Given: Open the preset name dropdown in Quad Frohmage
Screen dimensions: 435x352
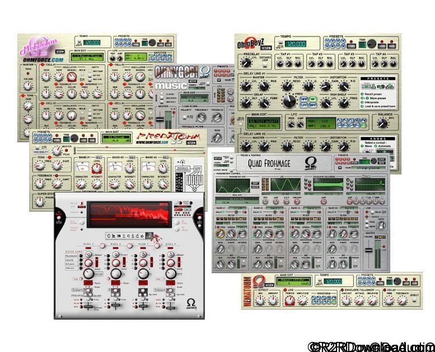Looking at the screenshot, I should pos(340,167).
